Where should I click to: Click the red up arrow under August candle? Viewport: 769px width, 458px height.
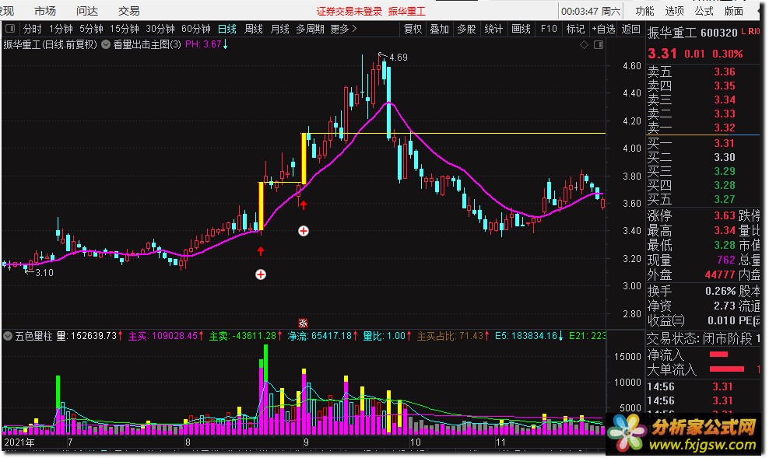click(x=261, y=251)
